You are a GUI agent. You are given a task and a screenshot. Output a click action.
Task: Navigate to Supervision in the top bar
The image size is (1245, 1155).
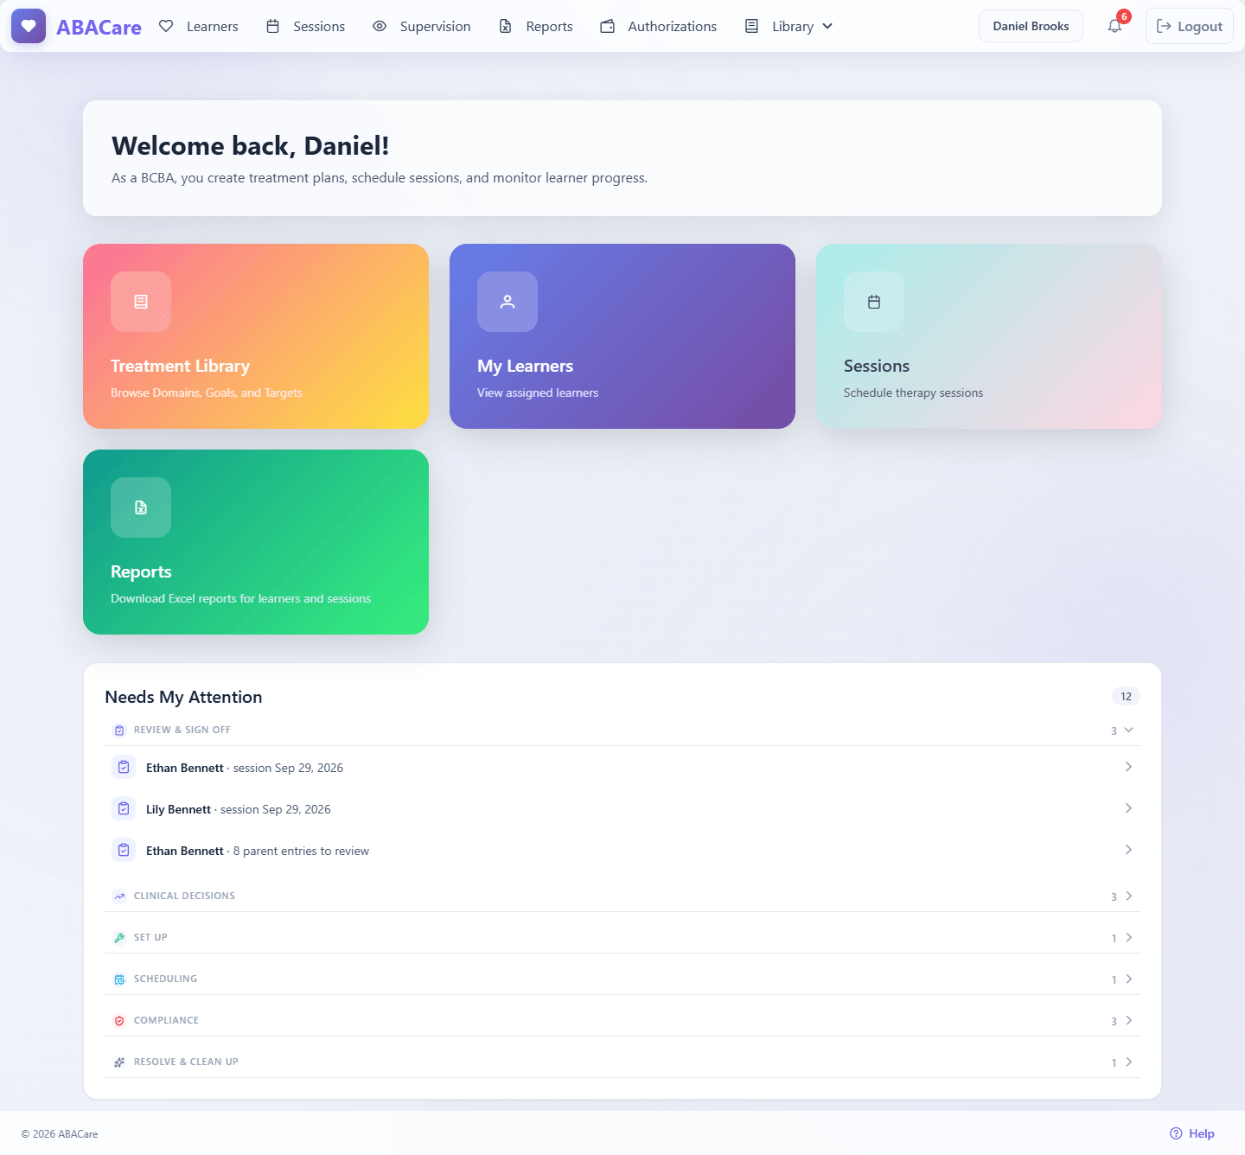[422, 26]
